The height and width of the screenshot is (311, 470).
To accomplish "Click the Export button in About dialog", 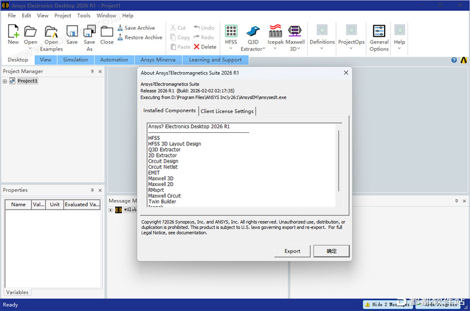I will point(292,251).
